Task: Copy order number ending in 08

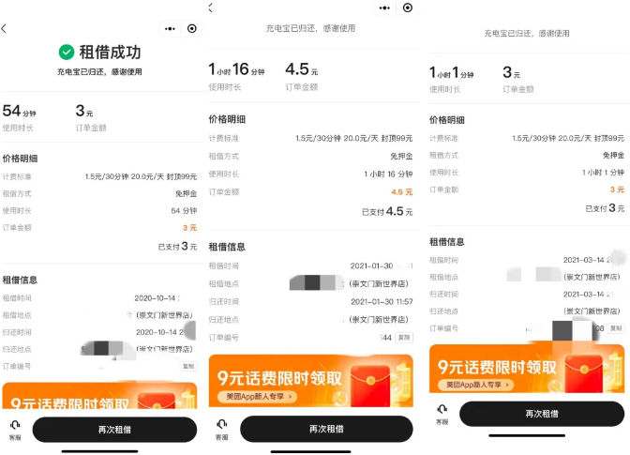Action: (616, 328)
